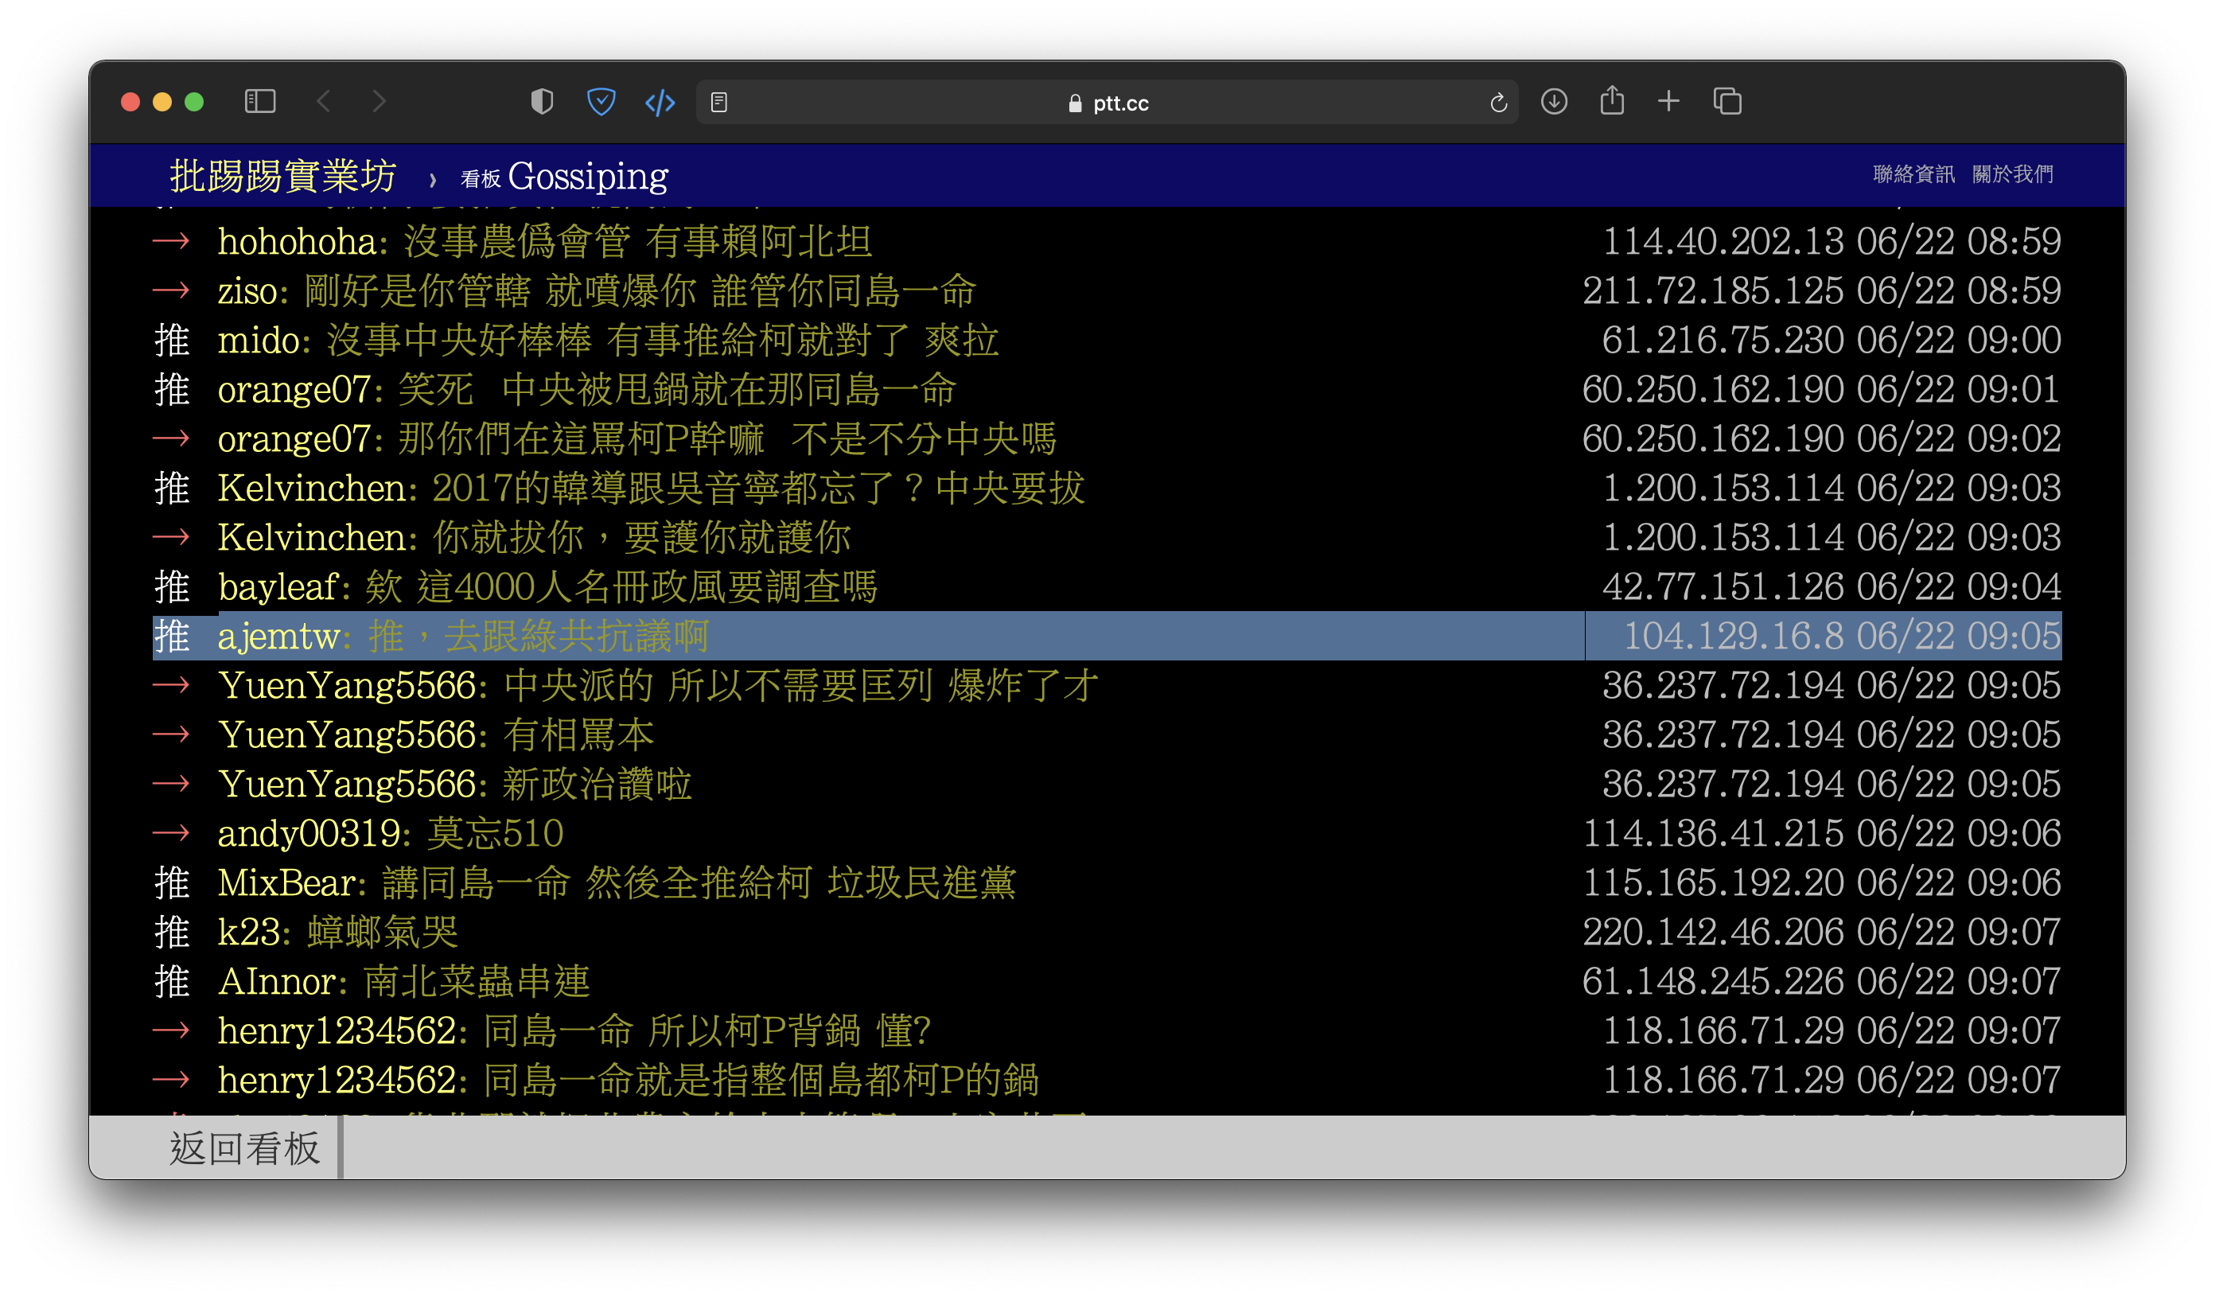The height and width of the screenshot is (1297, 2215).
Task: Open the 聯絡資訊 link
Action: click(x=1913, y=174)
